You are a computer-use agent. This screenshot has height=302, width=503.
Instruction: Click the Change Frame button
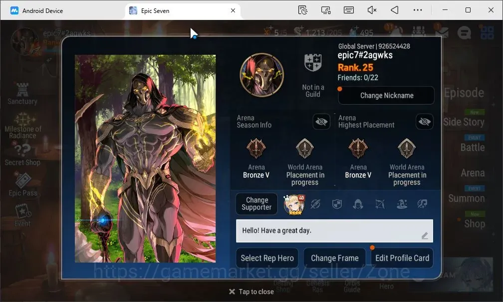click(334, 258)
